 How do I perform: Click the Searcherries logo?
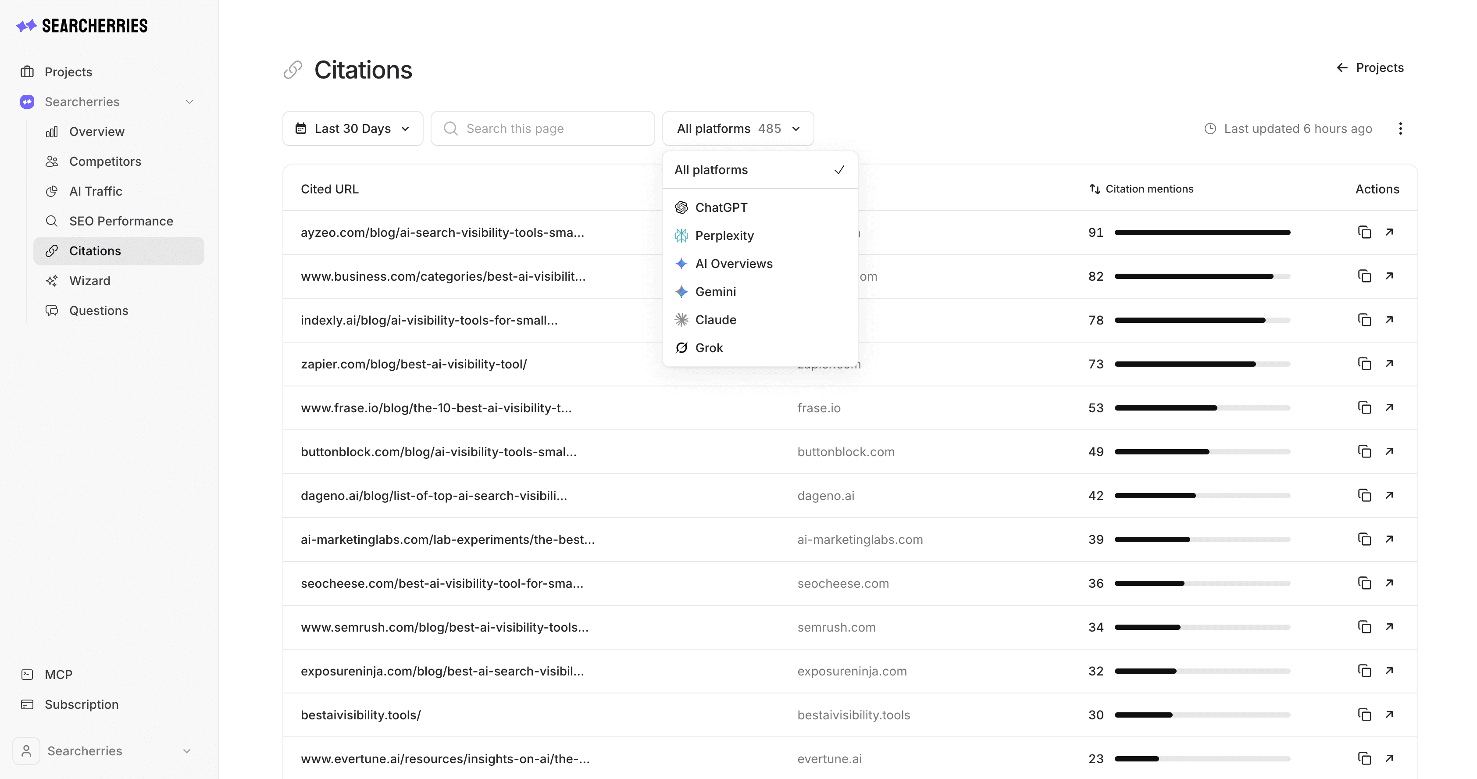pos(82,26)
